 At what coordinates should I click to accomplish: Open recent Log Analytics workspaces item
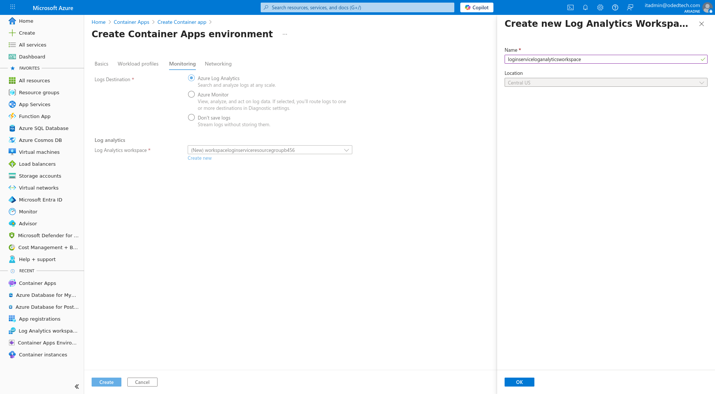point(42,331)
